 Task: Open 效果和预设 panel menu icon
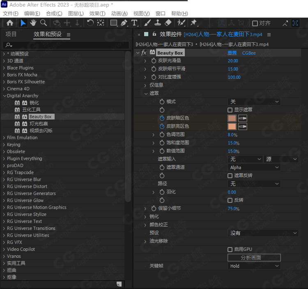point(69,35)
